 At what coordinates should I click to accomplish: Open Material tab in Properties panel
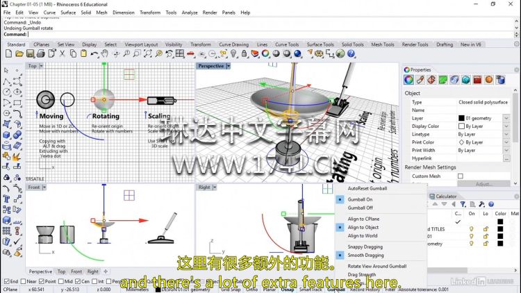(420, 80)
